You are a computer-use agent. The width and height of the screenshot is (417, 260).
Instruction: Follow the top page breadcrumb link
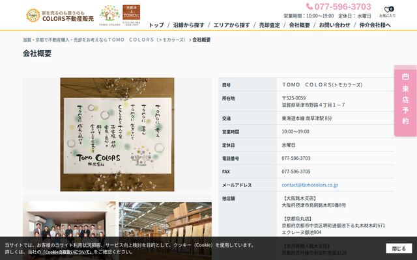click(104, 40)
